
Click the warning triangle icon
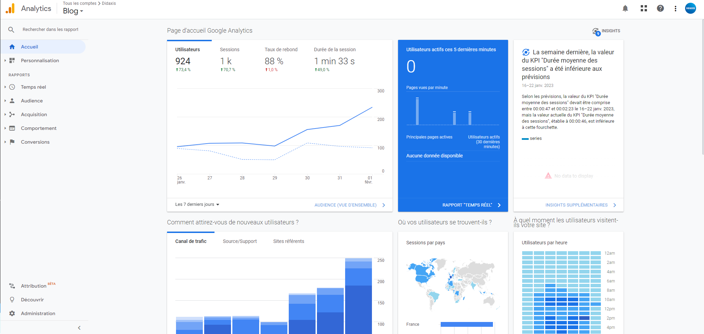548,176
